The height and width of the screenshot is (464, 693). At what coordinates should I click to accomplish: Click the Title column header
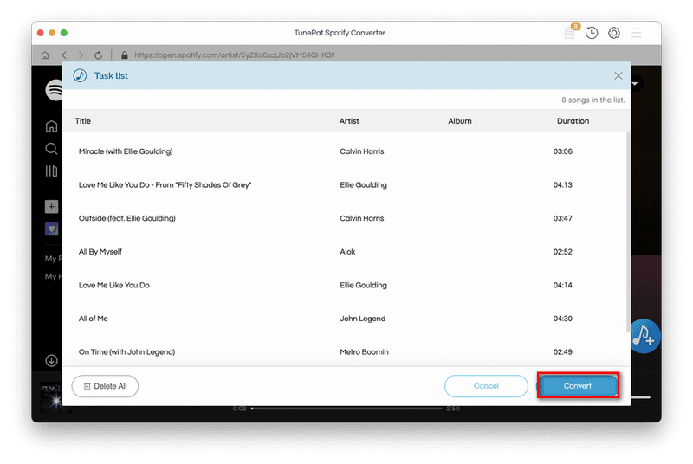pos(82,121)
